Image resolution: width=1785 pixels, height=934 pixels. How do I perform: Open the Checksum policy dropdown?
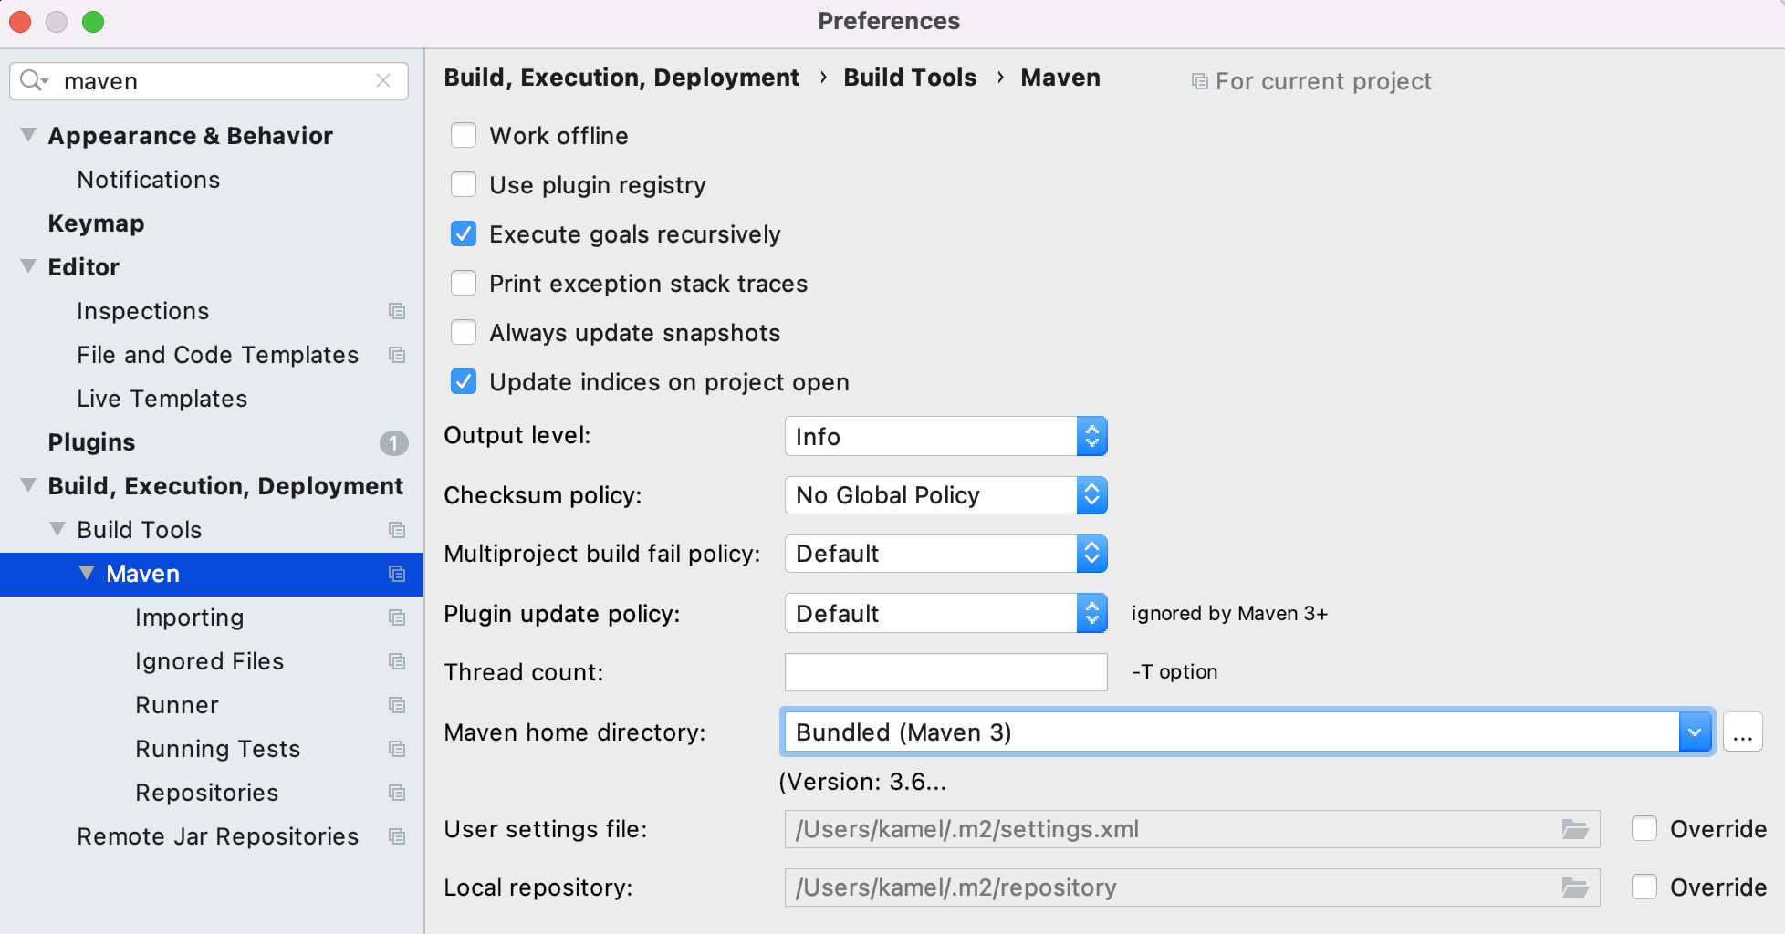[946, 495]
